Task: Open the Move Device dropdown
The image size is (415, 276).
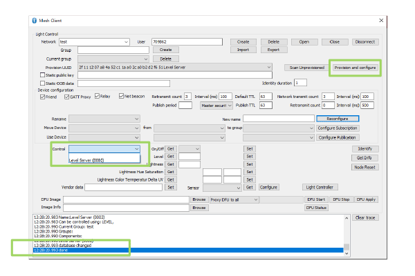Action: pos(104,128)
